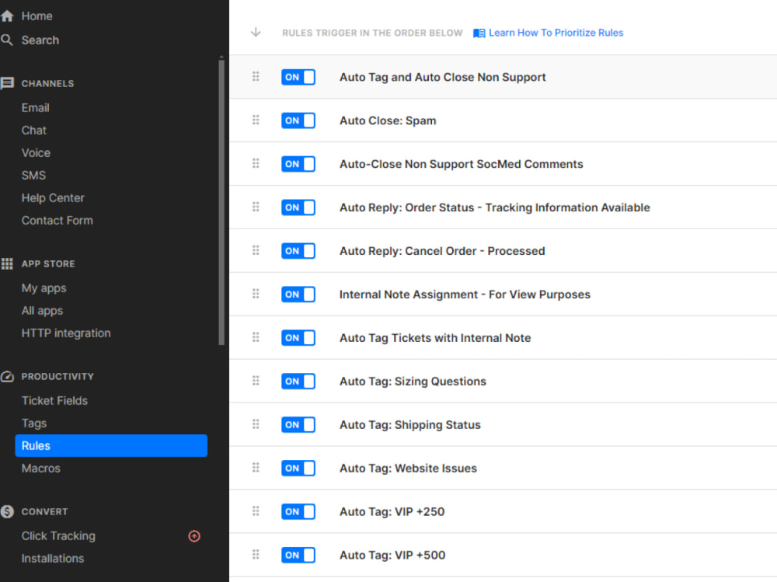Open Macros page
The image size is (777, 582).
[x=40, y=469]
